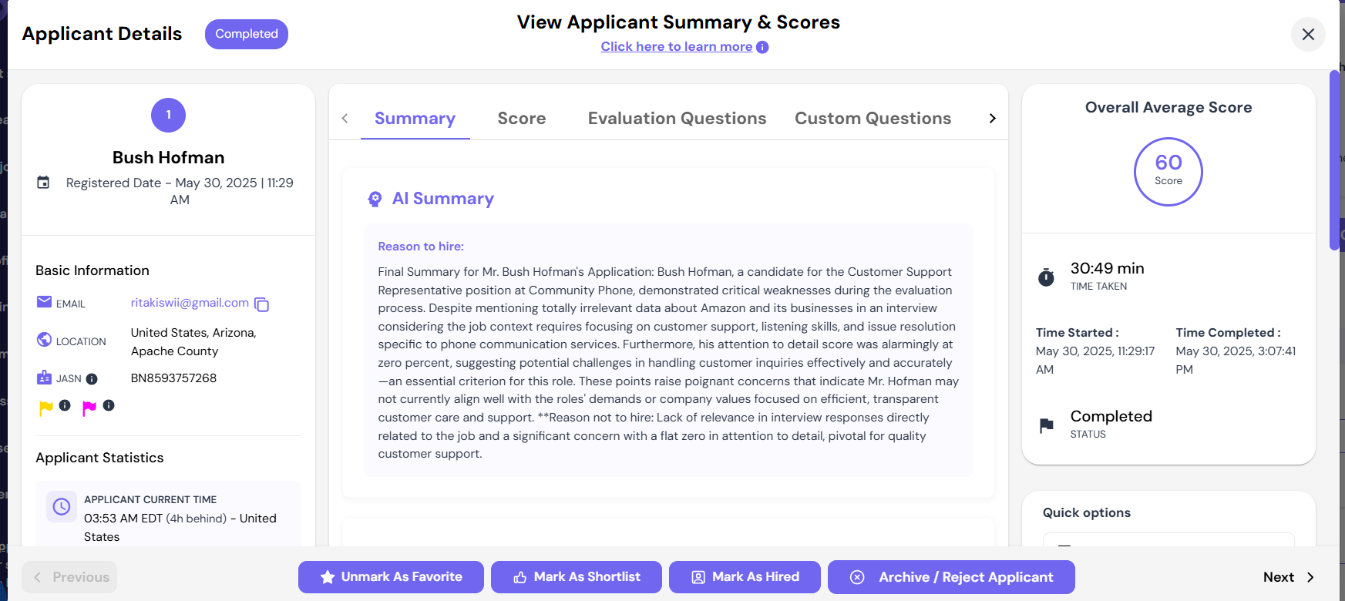Mark applicant As Hired
1345x601 pixels.
point(745,577)
